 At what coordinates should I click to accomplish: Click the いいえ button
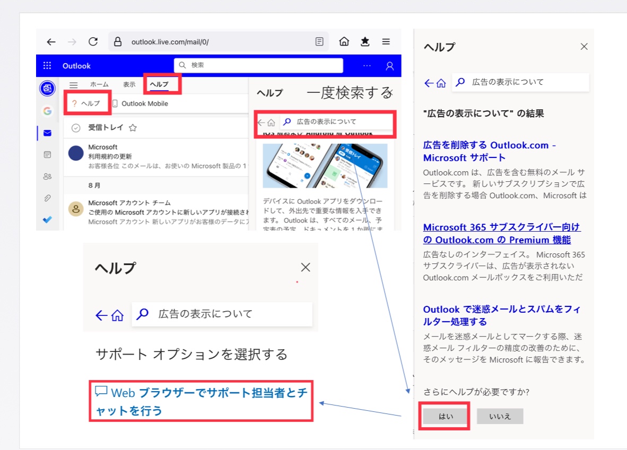tap(500, 417)
